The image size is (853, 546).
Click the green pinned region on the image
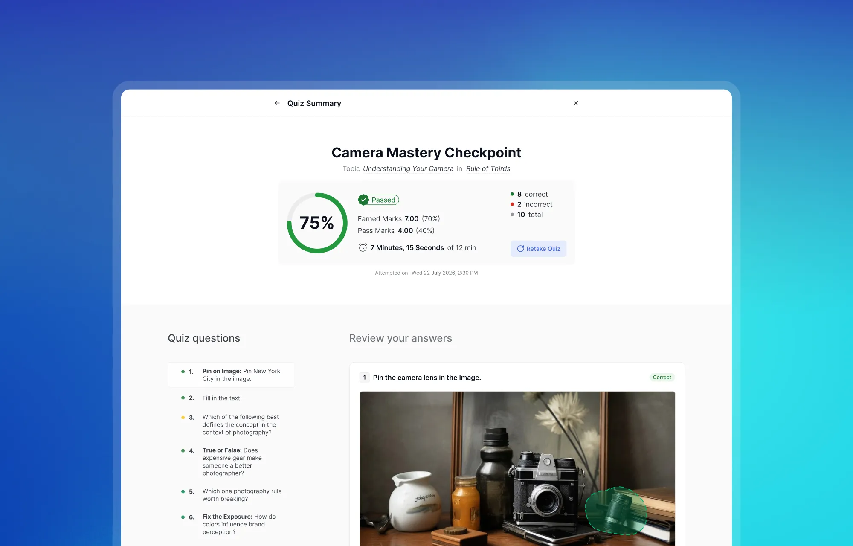615,511
